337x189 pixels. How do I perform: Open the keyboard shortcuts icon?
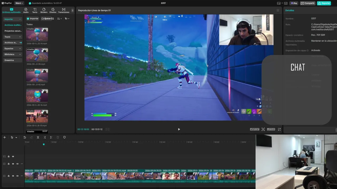(286, 3)
